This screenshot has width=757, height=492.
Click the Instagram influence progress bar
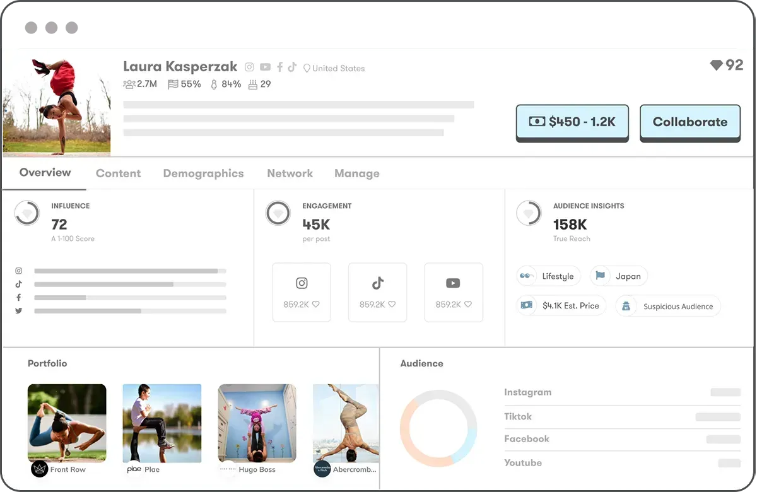click(130, 271)
